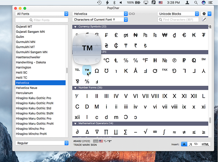Collapse the Number Forms section
The height and width of the screenshot is (162, 218).
(x=75, y=88)
